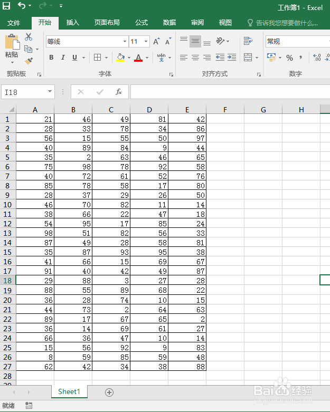Apply red font color
Image resolution: width=330 pixels, height=412 pixels.
[x=138, y=58]
